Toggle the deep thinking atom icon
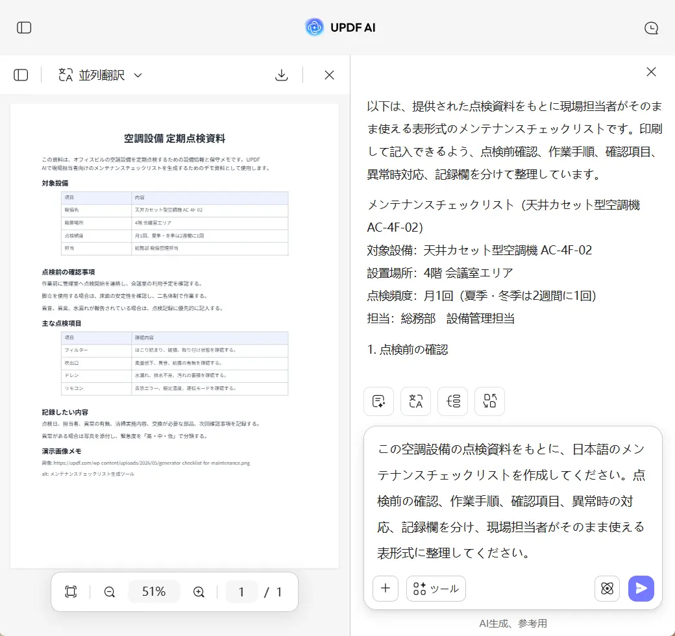 click(607, 588)
